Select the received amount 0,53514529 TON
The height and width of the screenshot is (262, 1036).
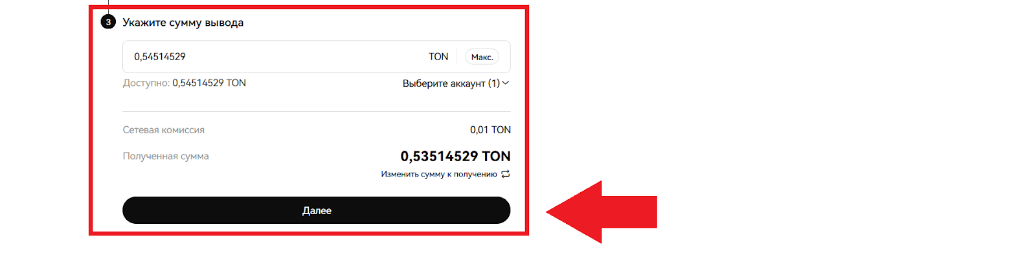pyautogui.click(x=455, y=156)
